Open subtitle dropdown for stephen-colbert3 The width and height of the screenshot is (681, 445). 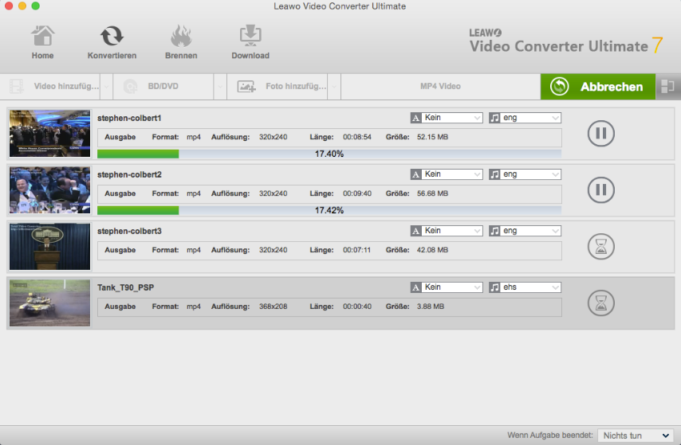451,231
